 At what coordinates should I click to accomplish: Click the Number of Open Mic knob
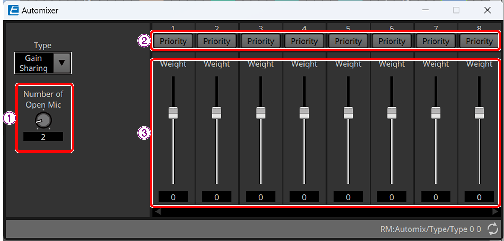pyautogui.click(x=43, y=120)
